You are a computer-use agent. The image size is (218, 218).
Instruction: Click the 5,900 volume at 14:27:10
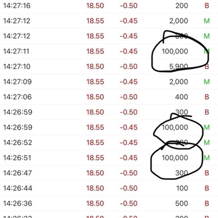point(179,67)
